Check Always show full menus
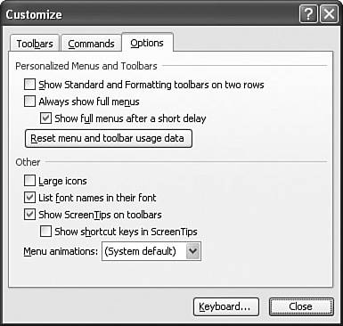This screenshot has height=326, width=343. point(29,102)
